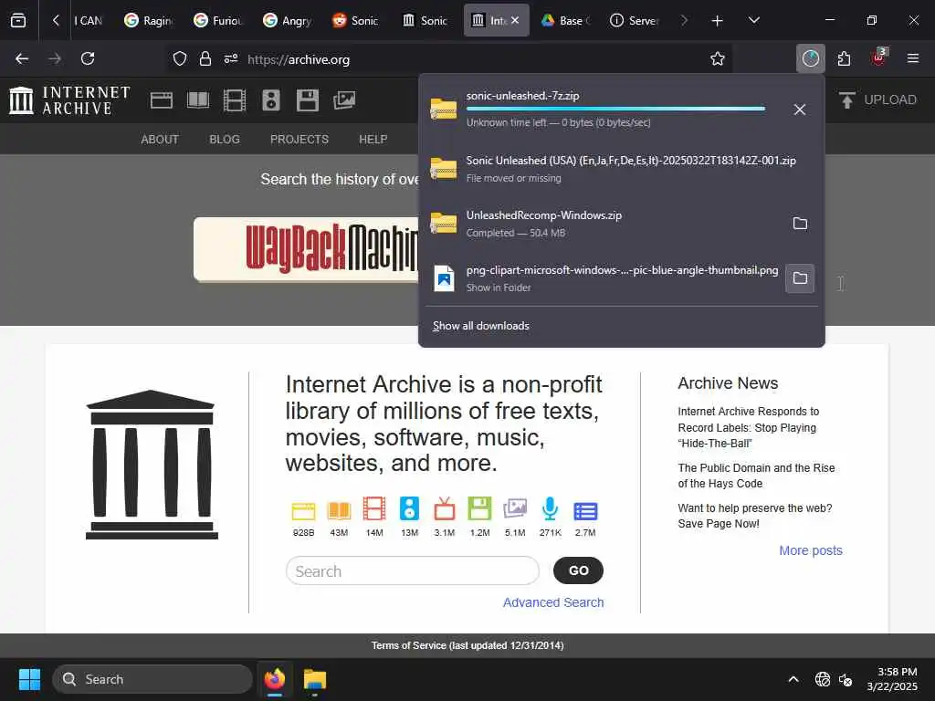Expand the list all tabs dropdown

[x=753, y=21]
